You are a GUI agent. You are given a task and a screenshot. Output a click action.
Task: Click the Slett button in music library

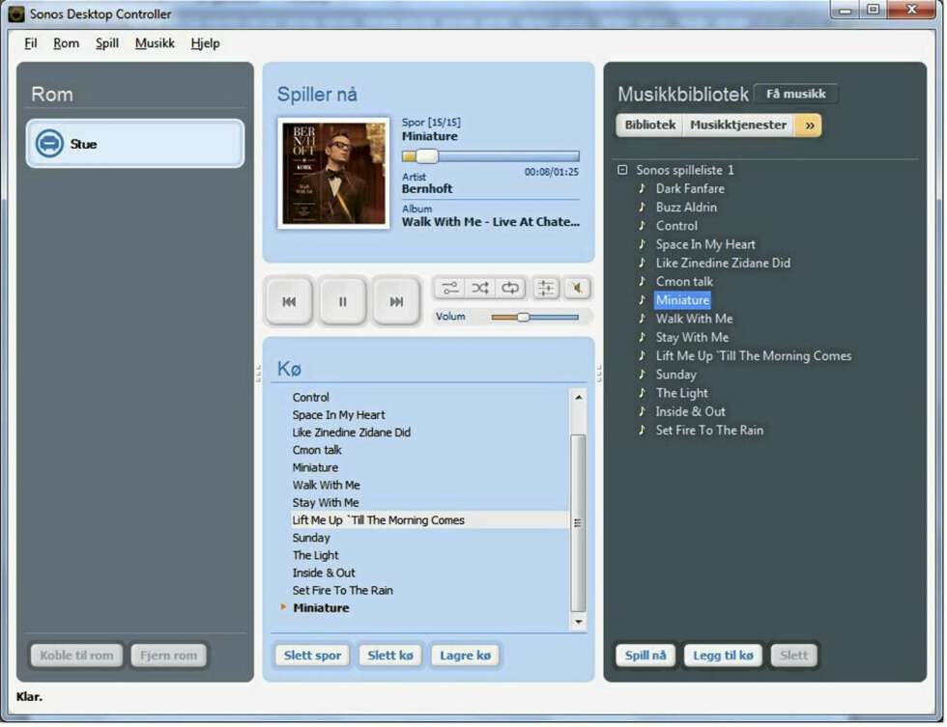(x=793, y=656)
